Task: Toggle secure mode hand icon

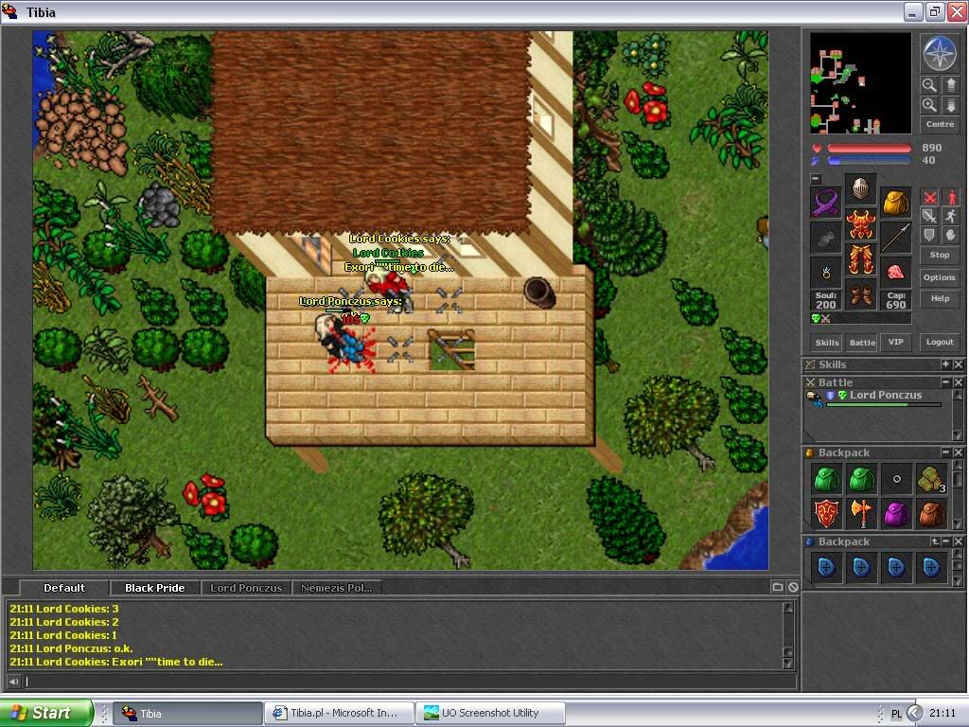Action: pyautogui.click(x=950, y=235)
